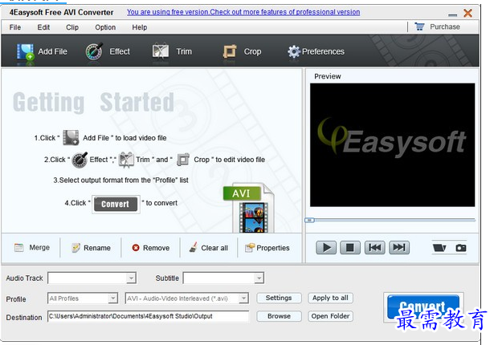Click Apply to all button
This screenshot has width=494, height=345.
pyautogui.click(x=330, y=298)
